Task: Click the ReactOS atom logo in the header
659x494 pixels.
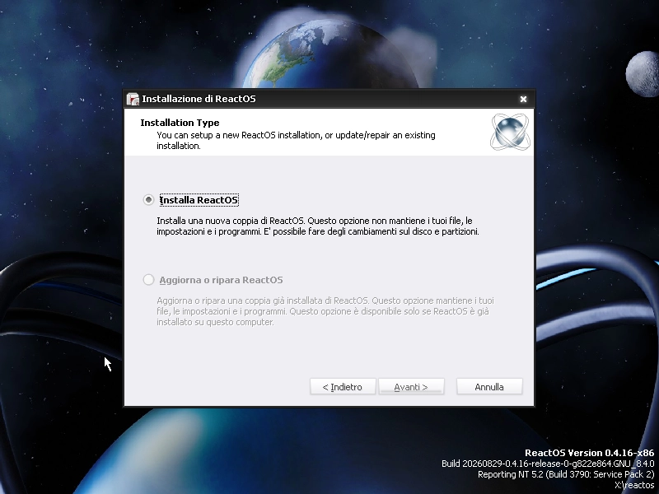Action: (510, 132)
